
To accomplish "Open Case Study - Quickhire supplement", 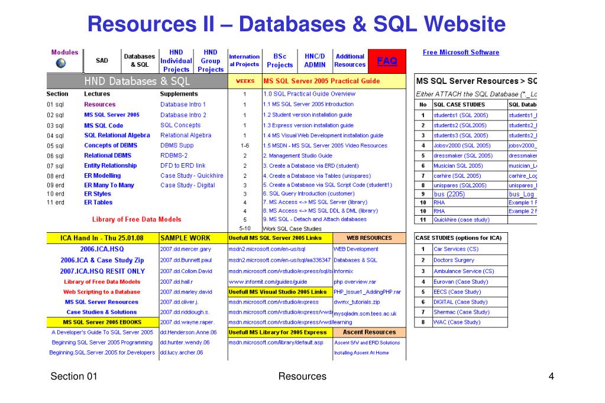I will click(x=192, y=175).
